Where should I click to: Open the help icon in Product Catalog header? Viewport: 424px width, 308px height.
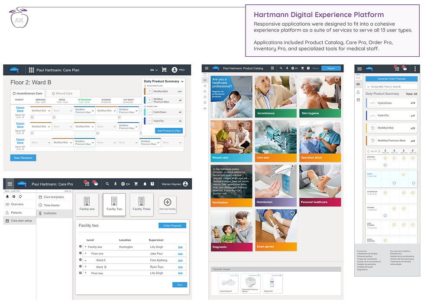tap(308, 68)
